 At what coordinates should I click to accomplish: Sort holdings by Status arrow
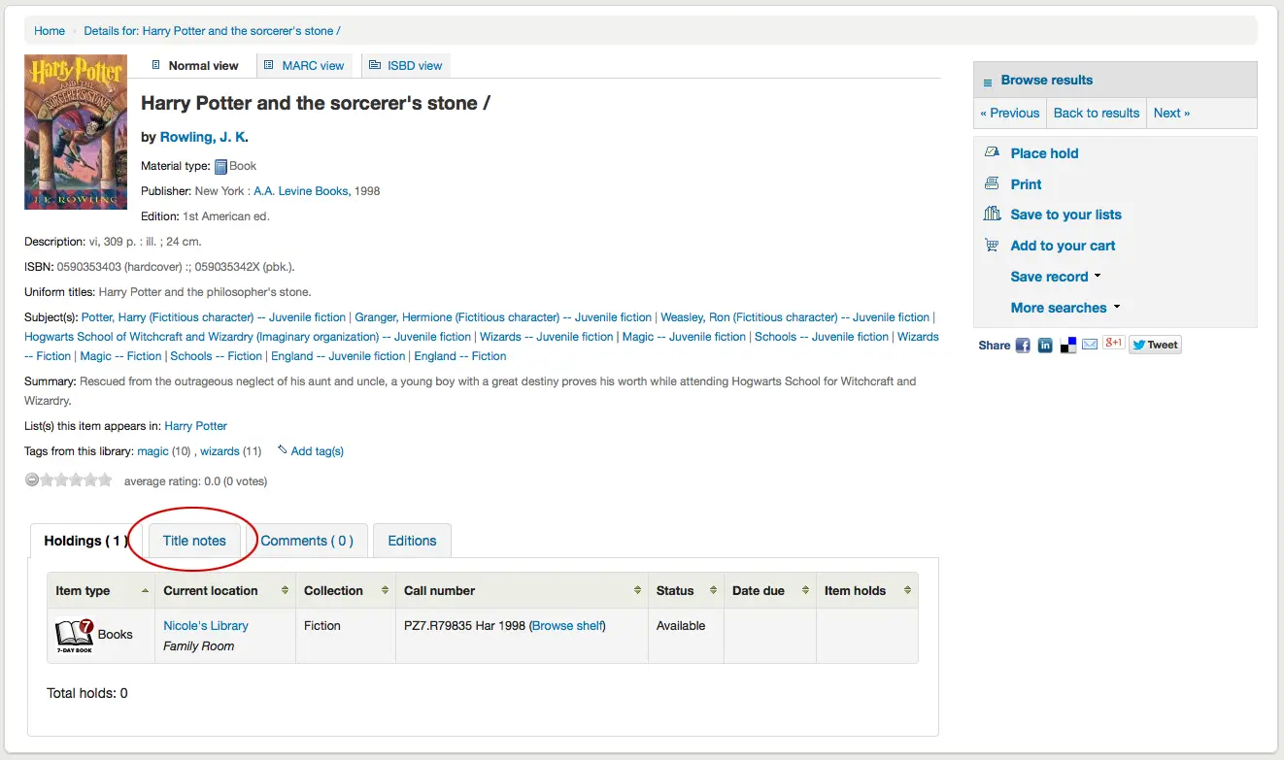point(714,590)
